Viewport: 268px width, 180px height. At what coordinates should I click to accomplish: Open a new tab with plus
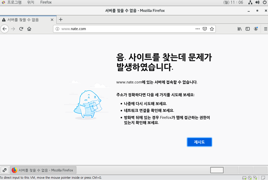pos(61,19)
